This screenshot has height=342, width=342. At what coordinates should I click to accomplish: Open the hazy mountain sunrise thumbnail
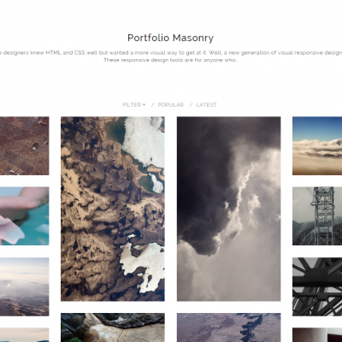[x=25, y=286]
